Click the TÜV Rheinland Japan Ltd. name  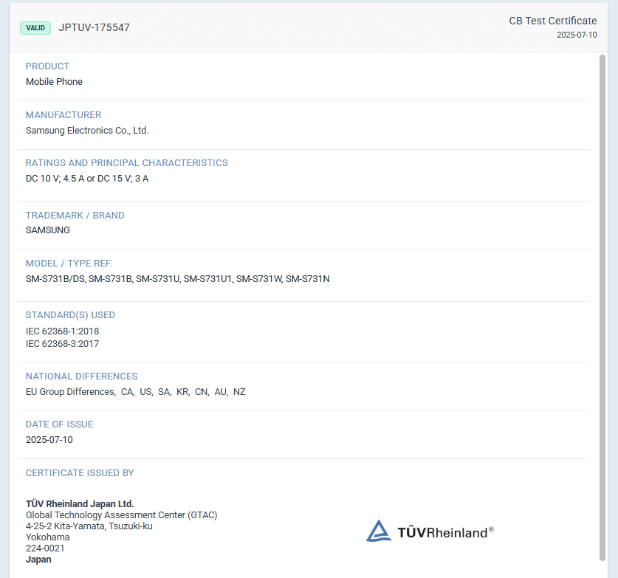tap(80, 504)
